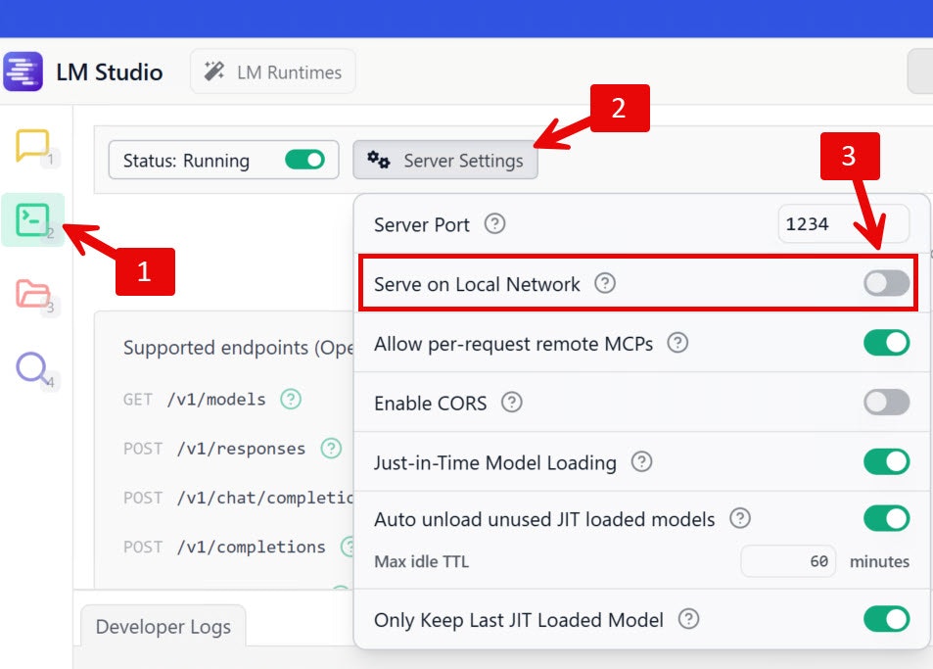Select the /v1/responses endpoint text
Viewport: 933px width, 669px height.
tap(241, 449)
